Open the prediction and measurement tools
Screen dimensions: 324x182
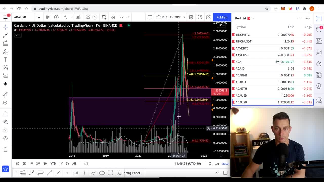click(5, 76)
